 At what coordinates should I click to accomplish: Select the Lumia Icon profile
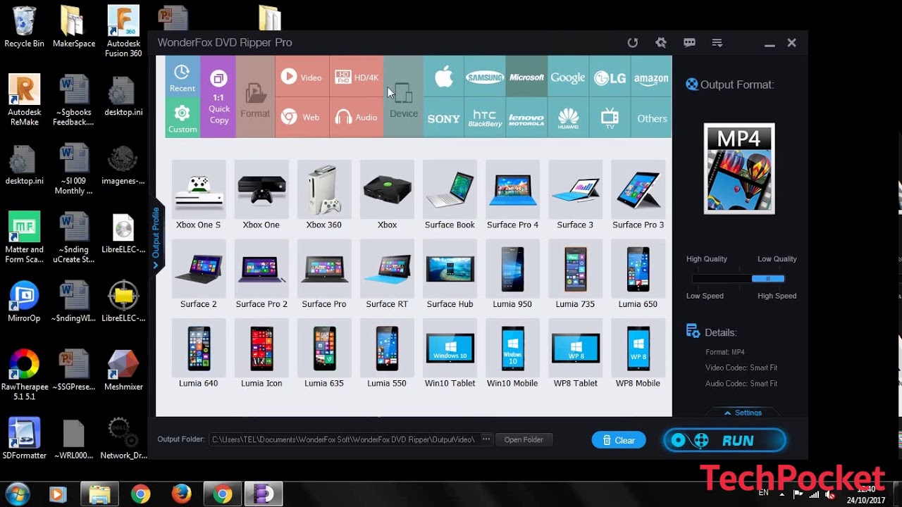click(x=261, y=353)
